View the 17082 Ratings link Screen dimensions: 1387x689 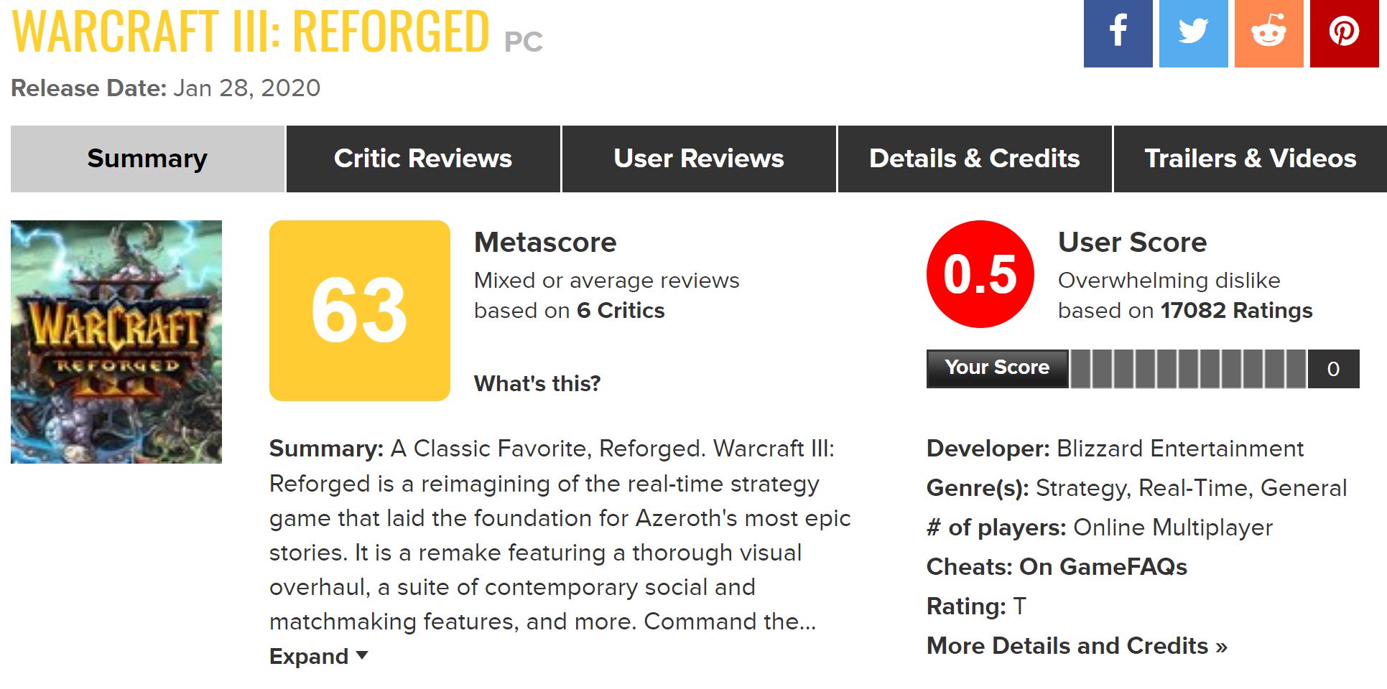pos(1236,311)
